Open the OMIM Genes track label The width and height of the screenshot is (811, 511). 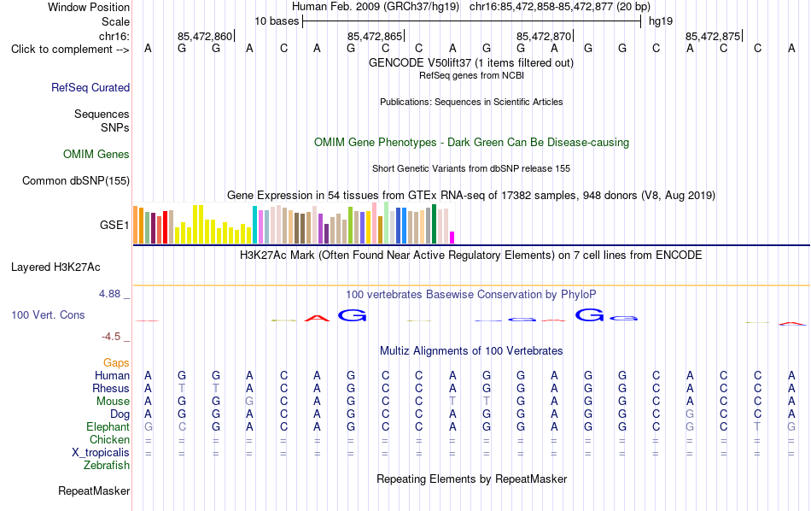point(96,155)
